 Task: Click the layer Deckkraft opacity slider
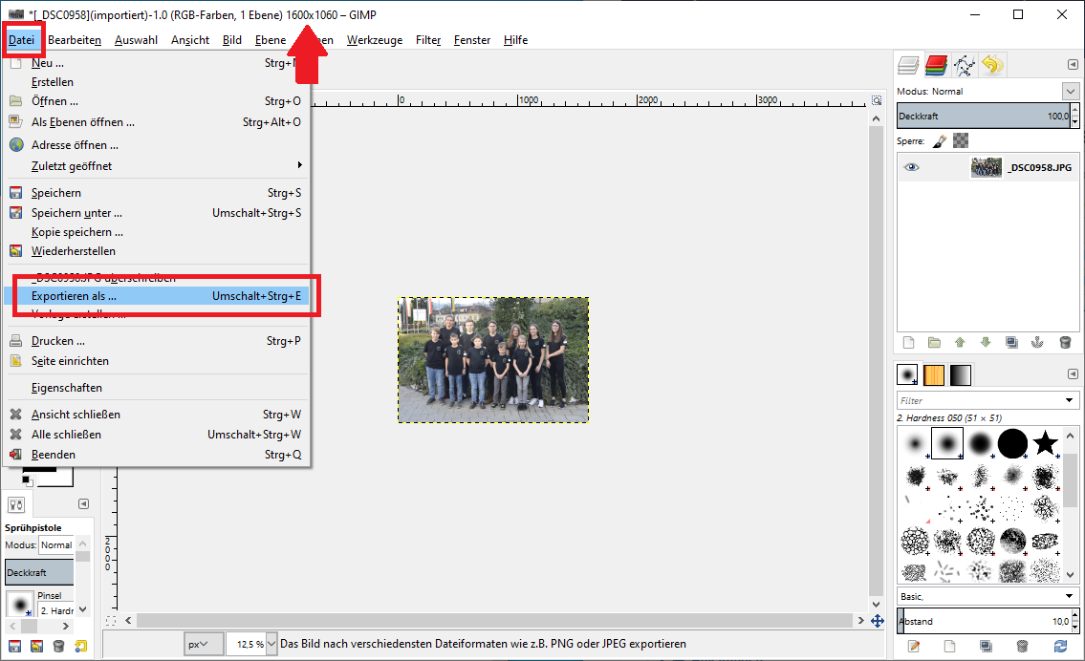pos(983,117)
